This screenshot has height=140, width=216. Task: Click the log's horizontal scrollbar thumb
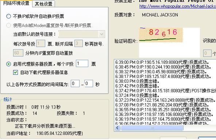[152, 128]
